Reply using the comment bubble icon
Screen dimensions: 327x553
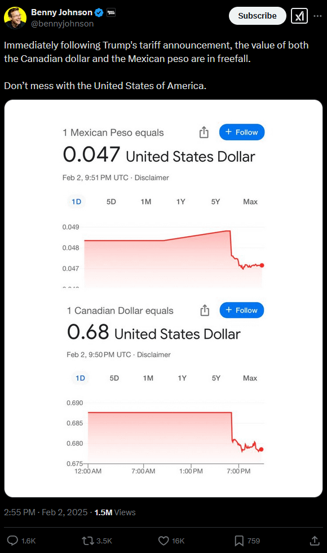(x=13, y=540)
